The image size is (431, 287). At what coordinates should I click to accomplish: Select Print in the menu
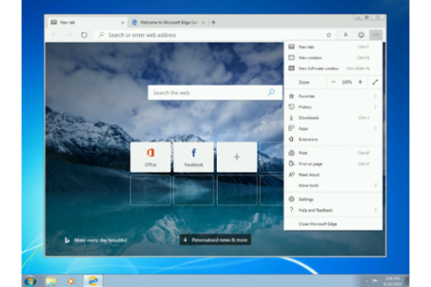coord(333,153)
